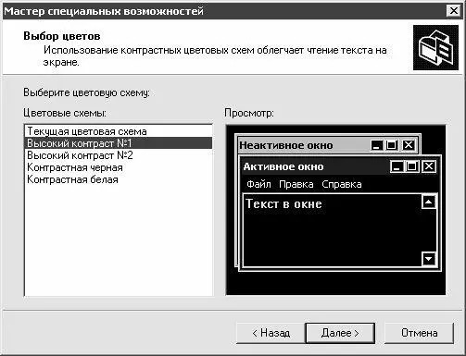Continue with the "Далее" button
This screenshot has width=466, height=356.
[x=340, y=333]
